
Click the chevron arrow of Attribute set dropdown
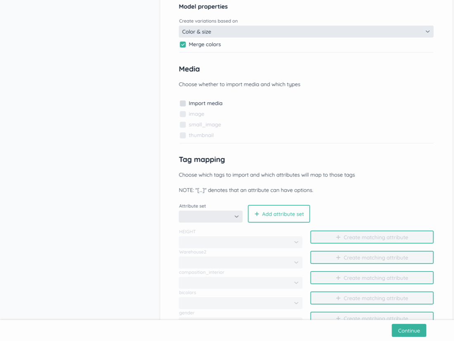click(x=236, y=217)
